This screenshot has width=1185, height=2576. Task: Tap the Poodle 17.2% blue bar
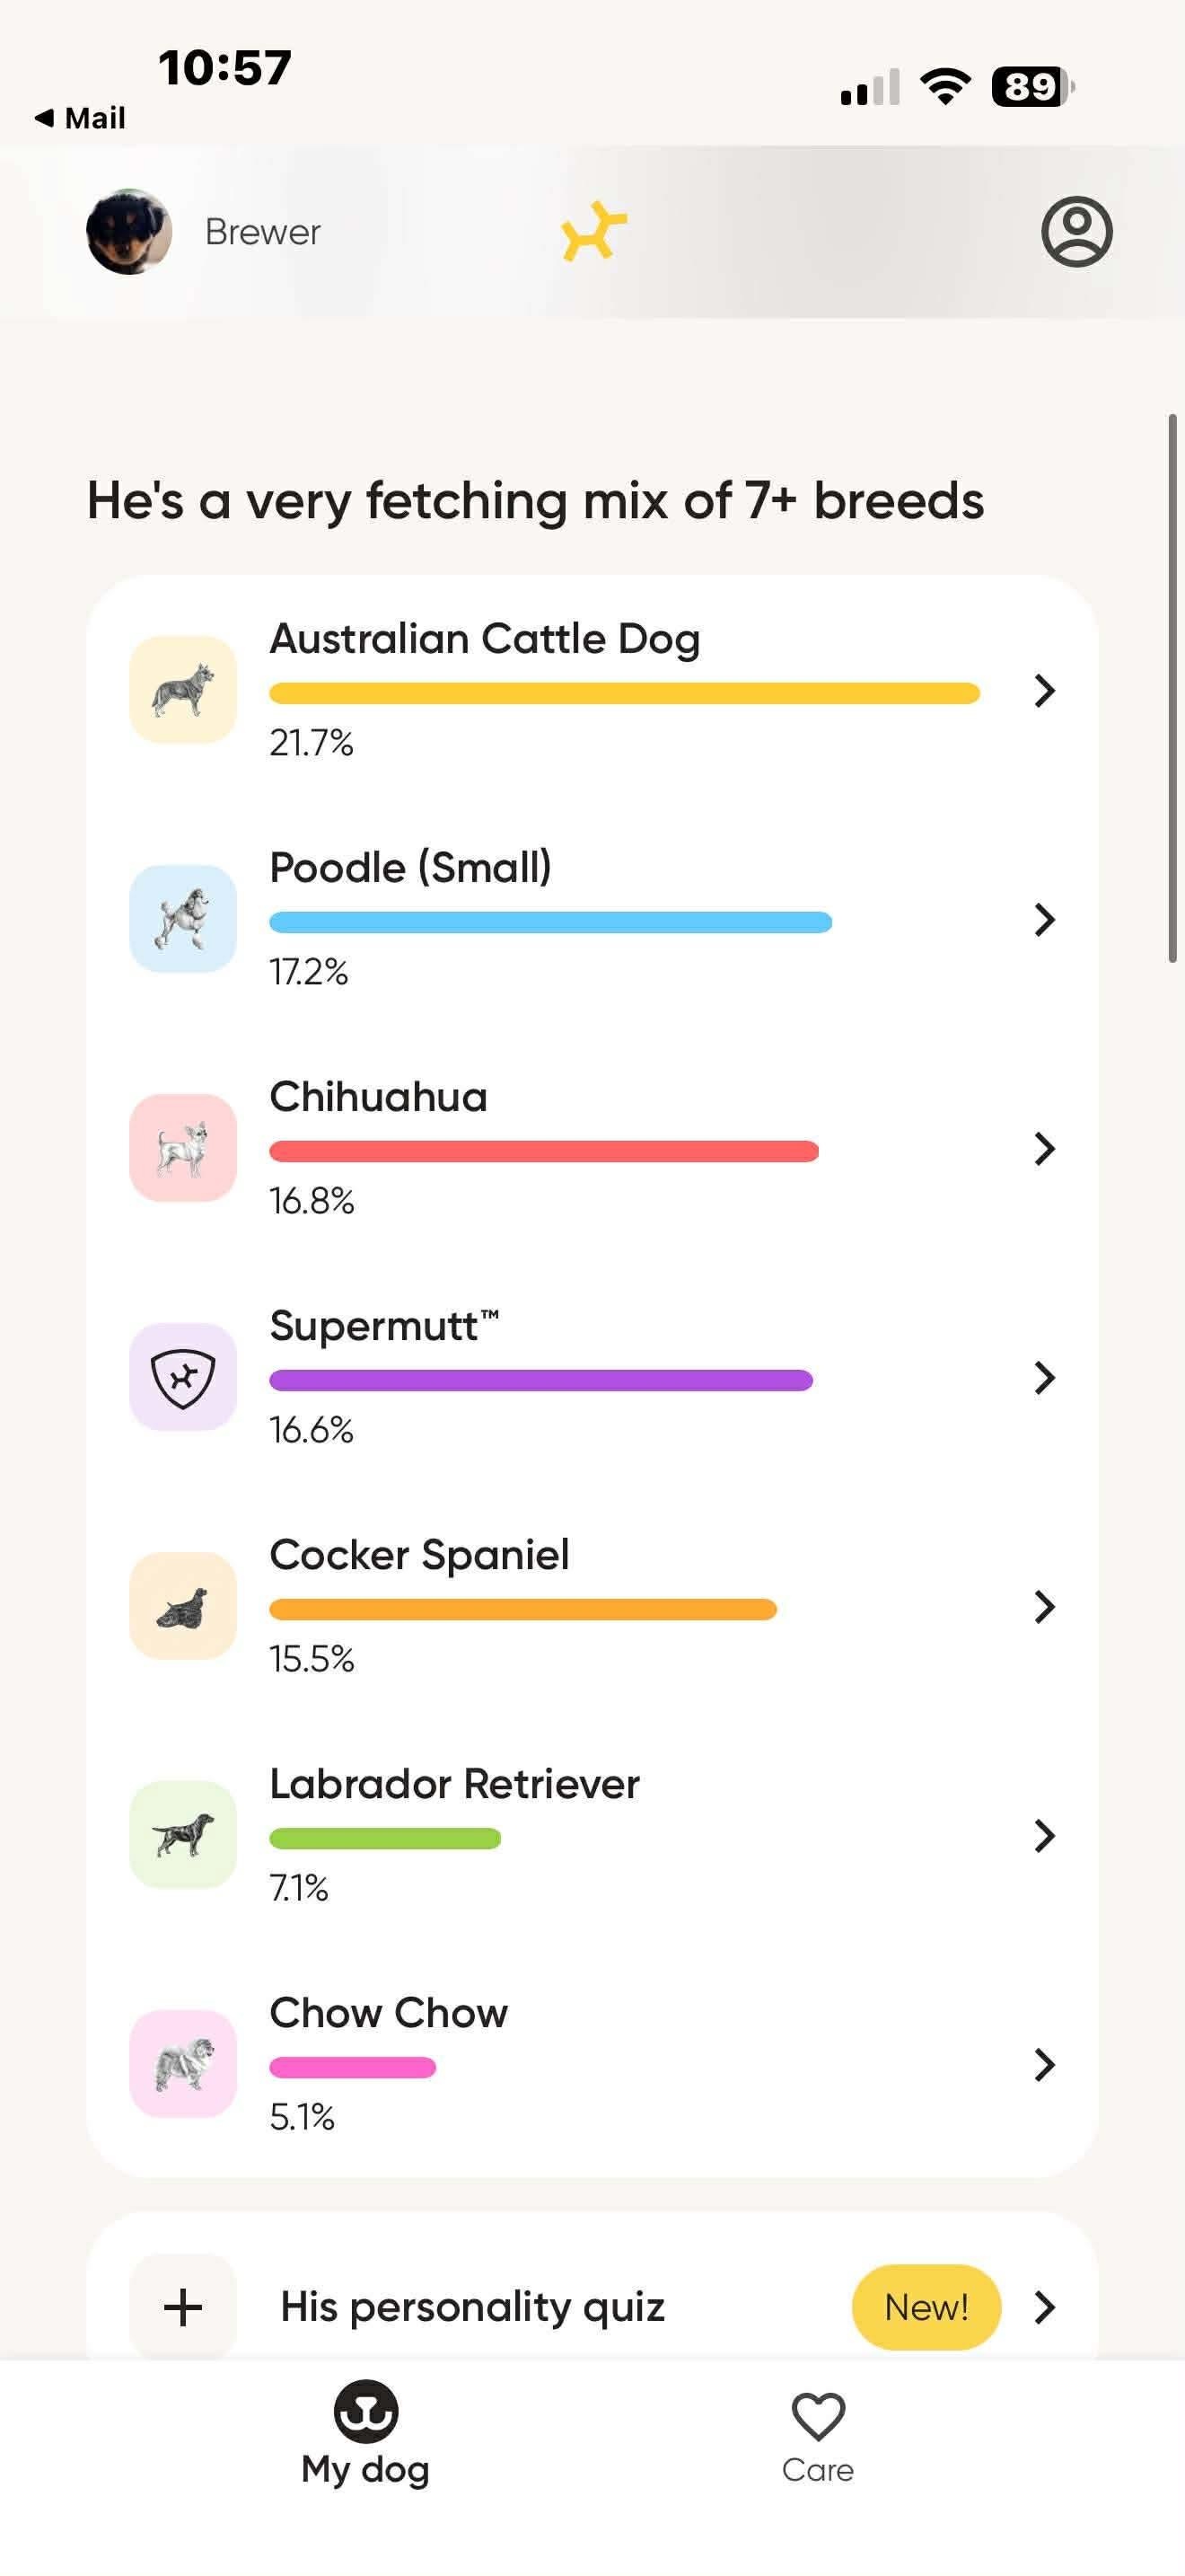[x=549, y=922]
